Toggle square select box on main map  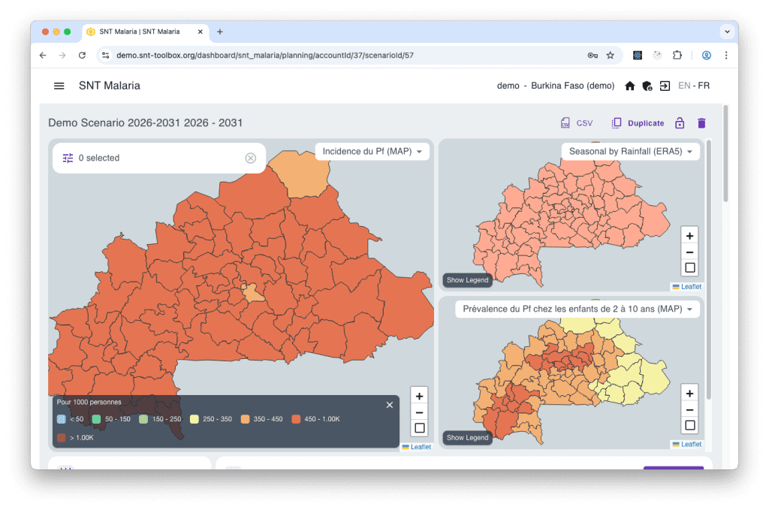[x=420, y=428]
